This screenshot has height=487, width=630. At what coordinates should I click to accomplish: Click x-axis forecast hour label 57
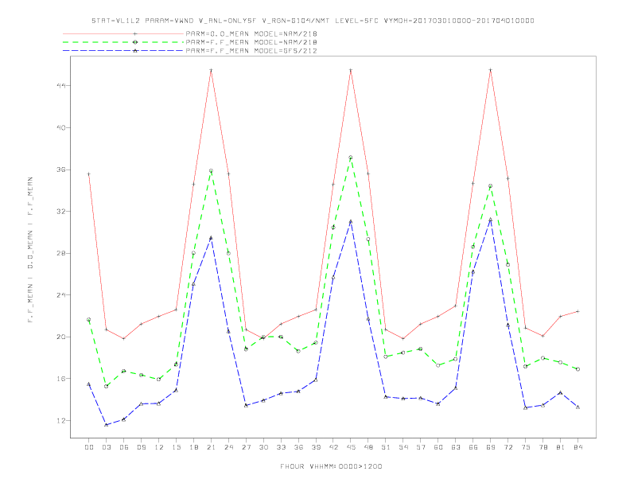tap(421, 447)
